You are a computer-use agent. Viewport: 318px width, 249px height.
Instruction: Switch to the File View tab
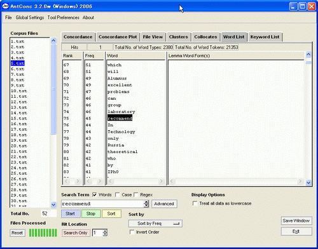(153, 37)
